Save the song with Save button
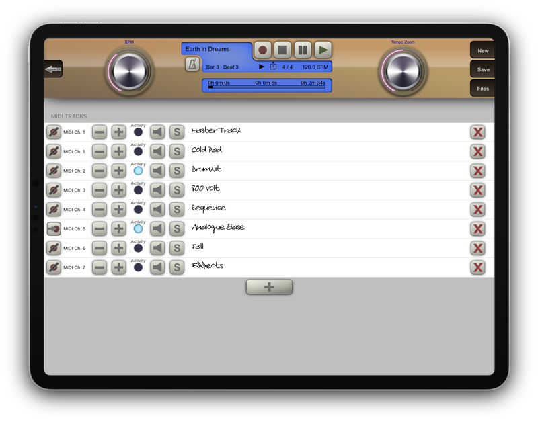Image resolution: width=538 pixels, height=422 pixels. pyautogui.click(x=483, y=70)
